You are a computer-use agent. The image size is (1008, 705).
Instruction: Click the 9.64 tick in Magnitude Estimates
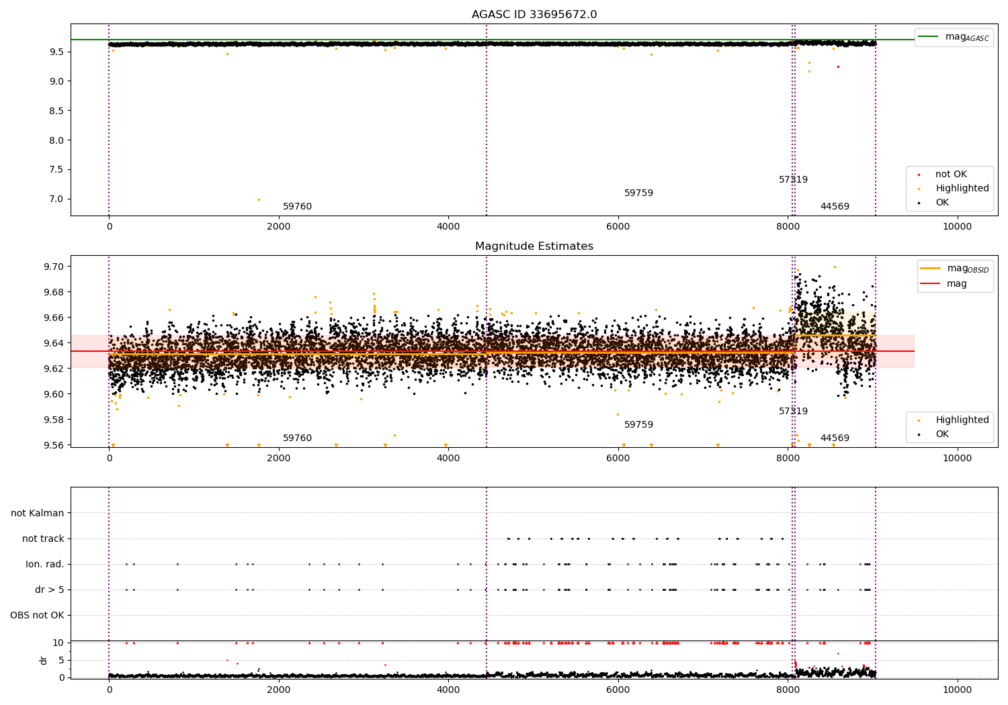coord(54,343)
